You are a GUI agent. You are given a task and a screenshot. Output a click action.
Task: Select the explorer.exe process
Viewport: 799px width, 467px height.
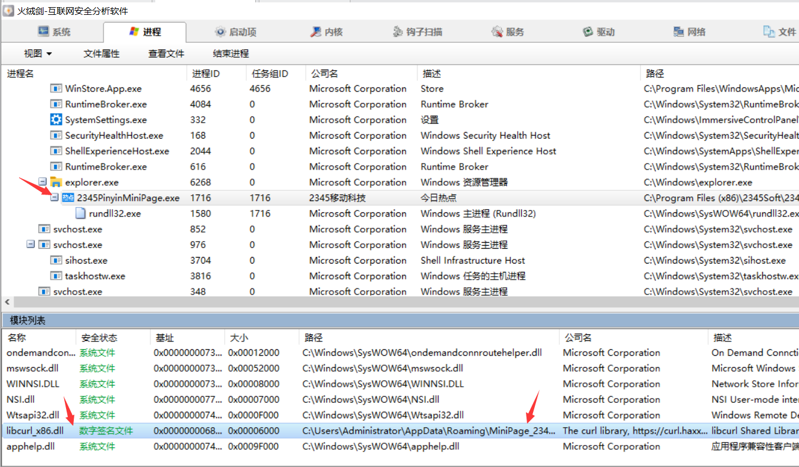pos(400,182)
